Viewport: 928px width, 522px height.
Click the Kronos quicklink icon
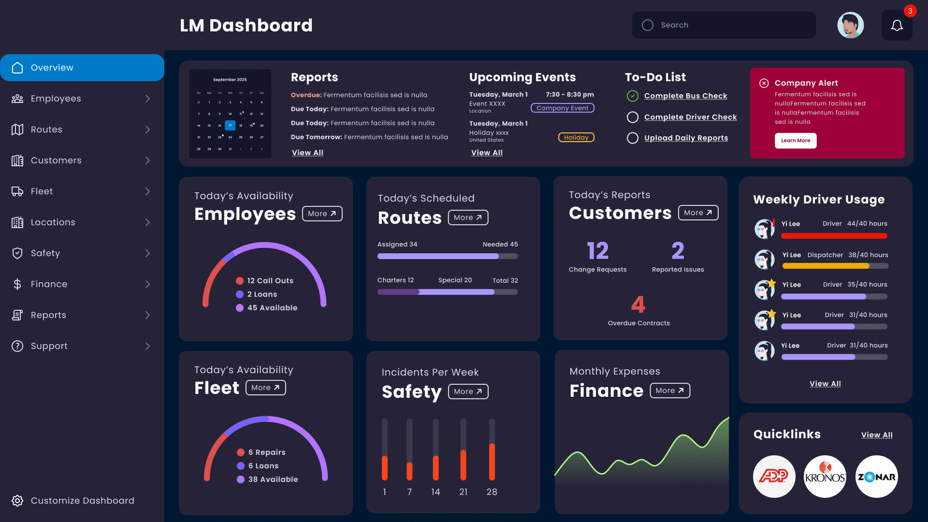pyautogui.click(x=825, y=476)
